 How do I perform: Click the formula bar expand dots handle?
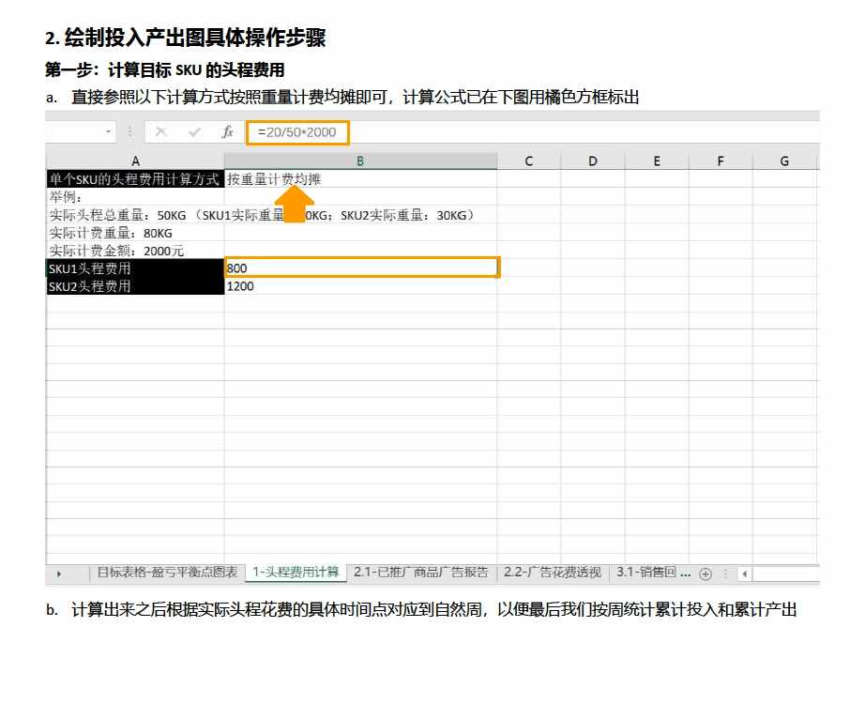coord(129,132)
